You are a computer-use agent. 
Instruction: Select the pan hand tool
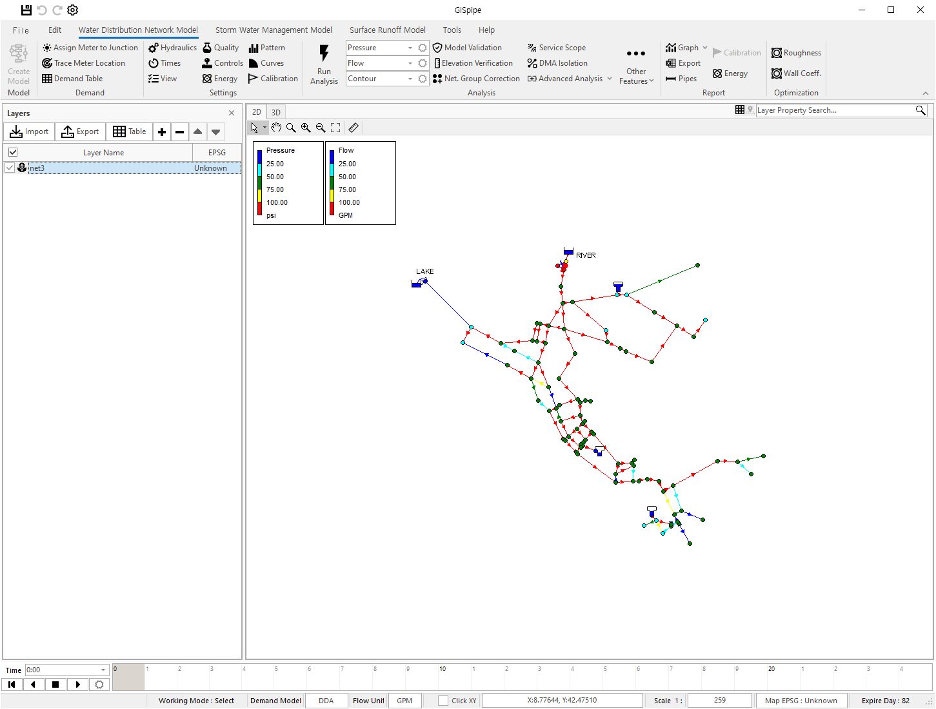276,128
